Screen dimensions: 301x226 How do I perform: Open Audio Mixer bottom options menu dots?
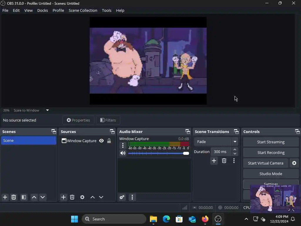click(x=132, y=197)
